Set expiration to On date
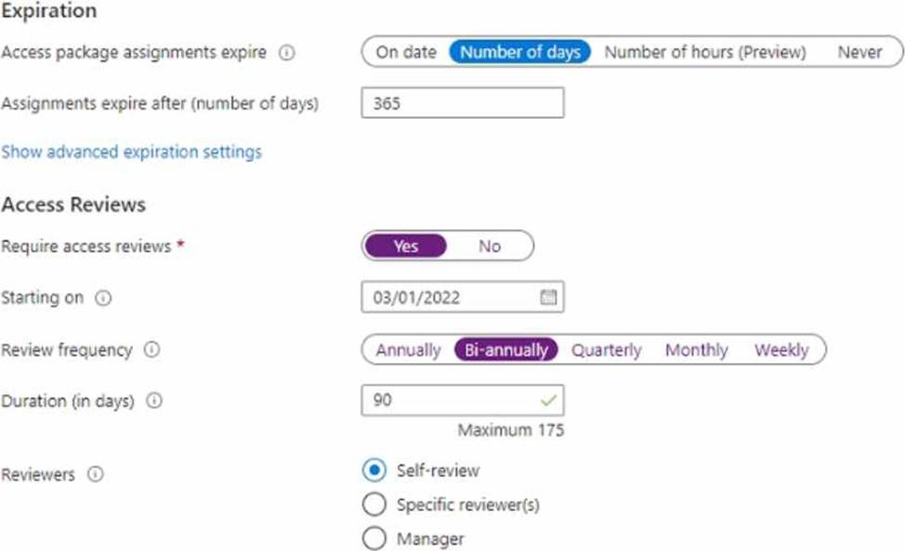This screenshot has width=905, height=551. [x=406, y=52]
